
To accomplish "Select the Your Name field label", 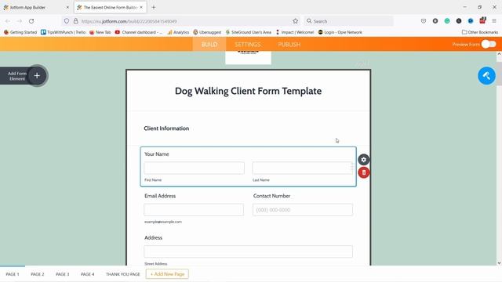I will [157, 154].
